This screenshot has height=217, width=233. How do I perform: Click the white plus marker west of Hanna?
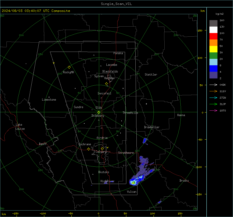pyautogui.click(x=146, y=104)
